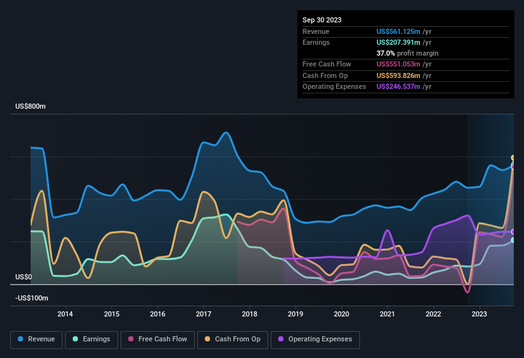Toggle the Cash From Op legend button
This screenshot has width=524, height=358.
232,339
